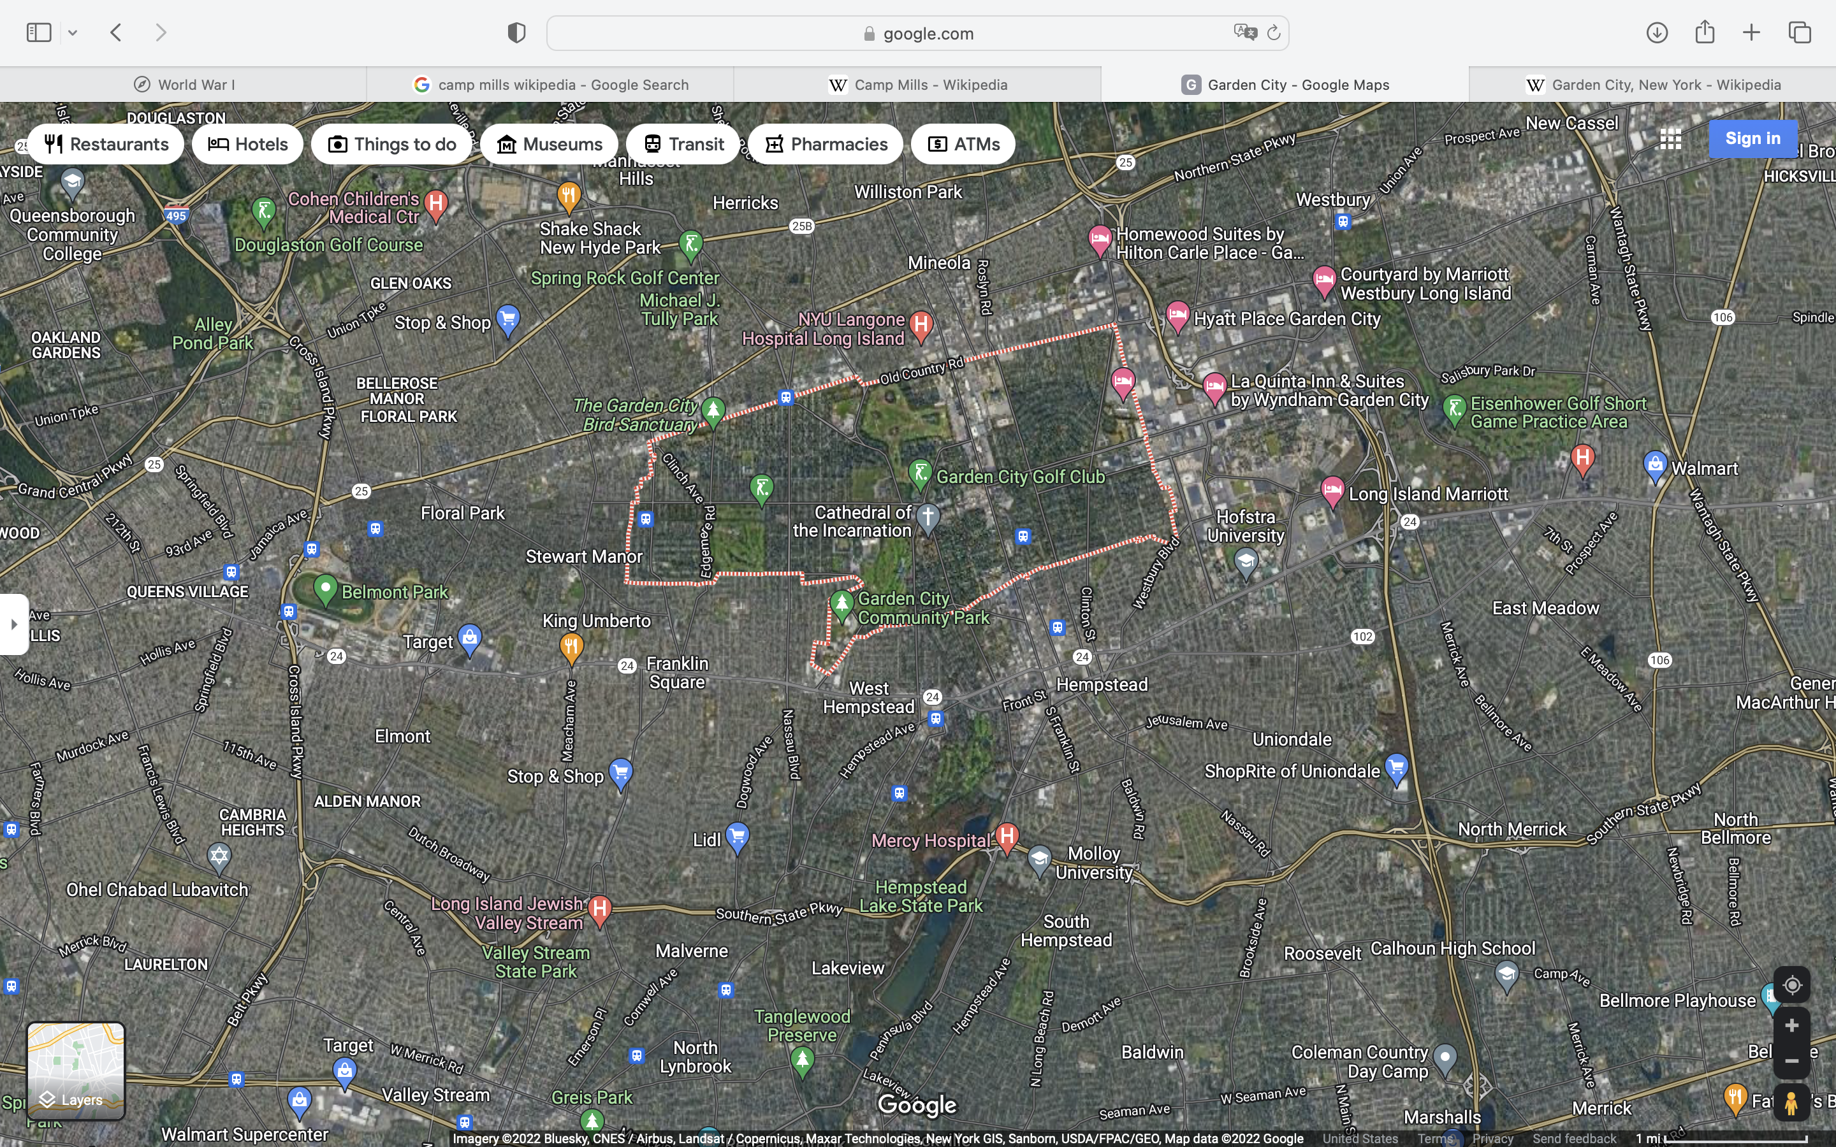Switch to Camp Mills - Wikipedia tab
Viewport: 1836px width, 1147px height.
pyautogui.click(x=917, y=84)
